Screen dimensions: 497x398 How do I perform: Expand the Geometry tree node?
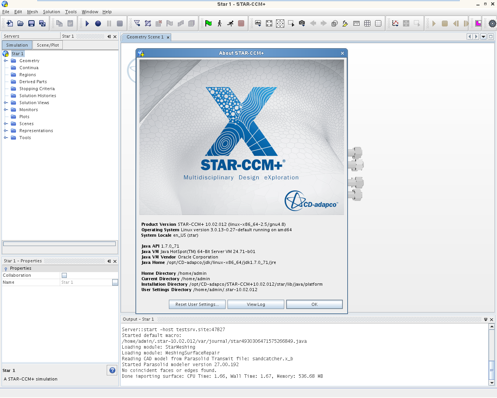click(x=6, y=61)
